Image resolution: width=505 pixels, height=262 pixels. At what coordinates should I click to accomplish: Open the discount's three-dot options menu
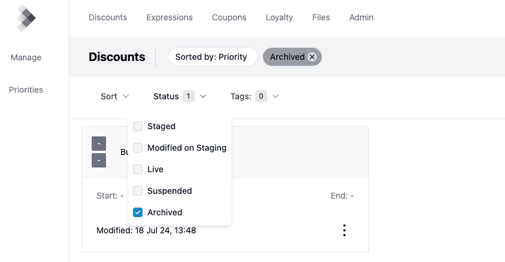(344, 230)
